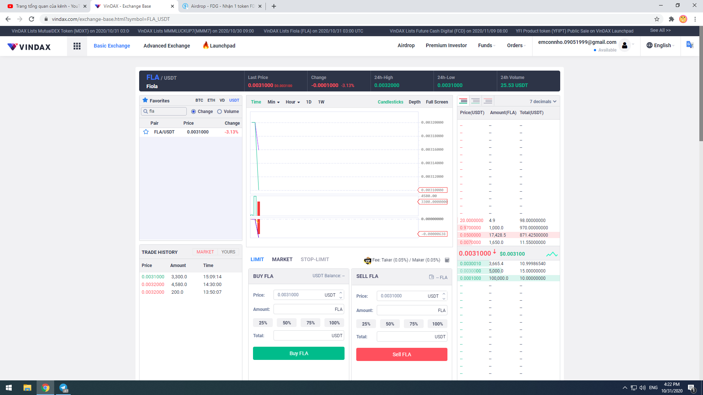703x395 pixels.
Task: Show sell-orders-only order book view icon
Action: (x=488, y=101)
